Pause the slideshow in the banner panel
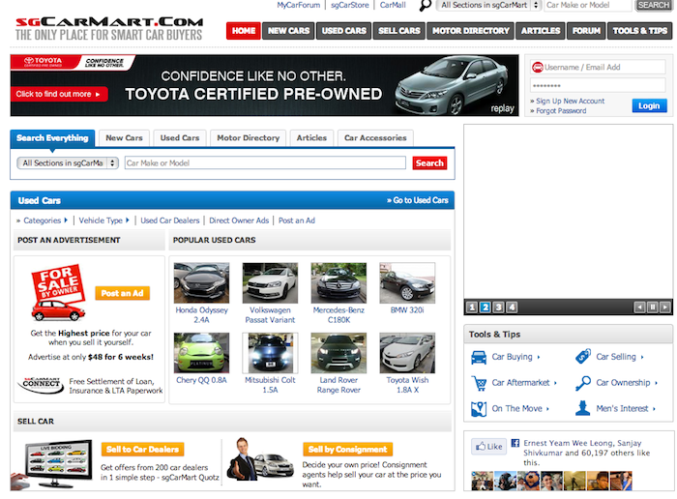 pos(652,308)
